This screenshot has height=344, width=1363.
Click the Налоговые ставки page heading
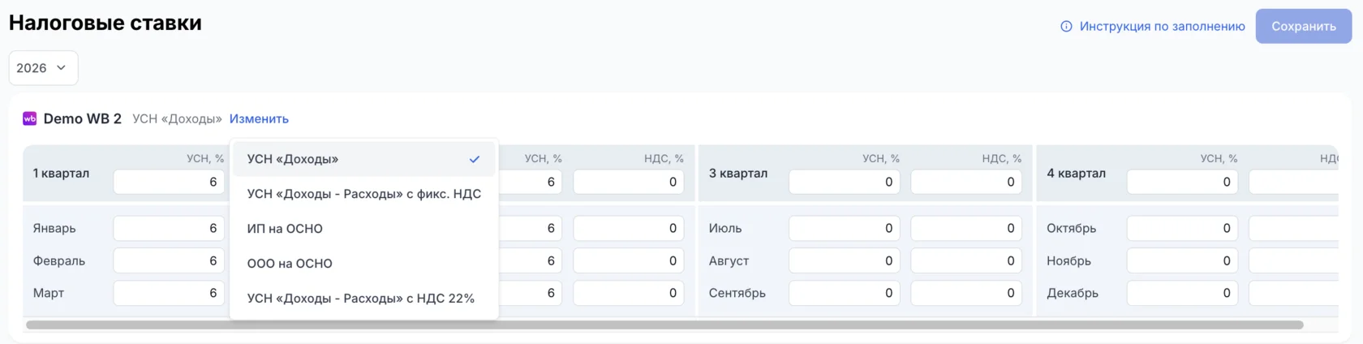tap(105, 23)
